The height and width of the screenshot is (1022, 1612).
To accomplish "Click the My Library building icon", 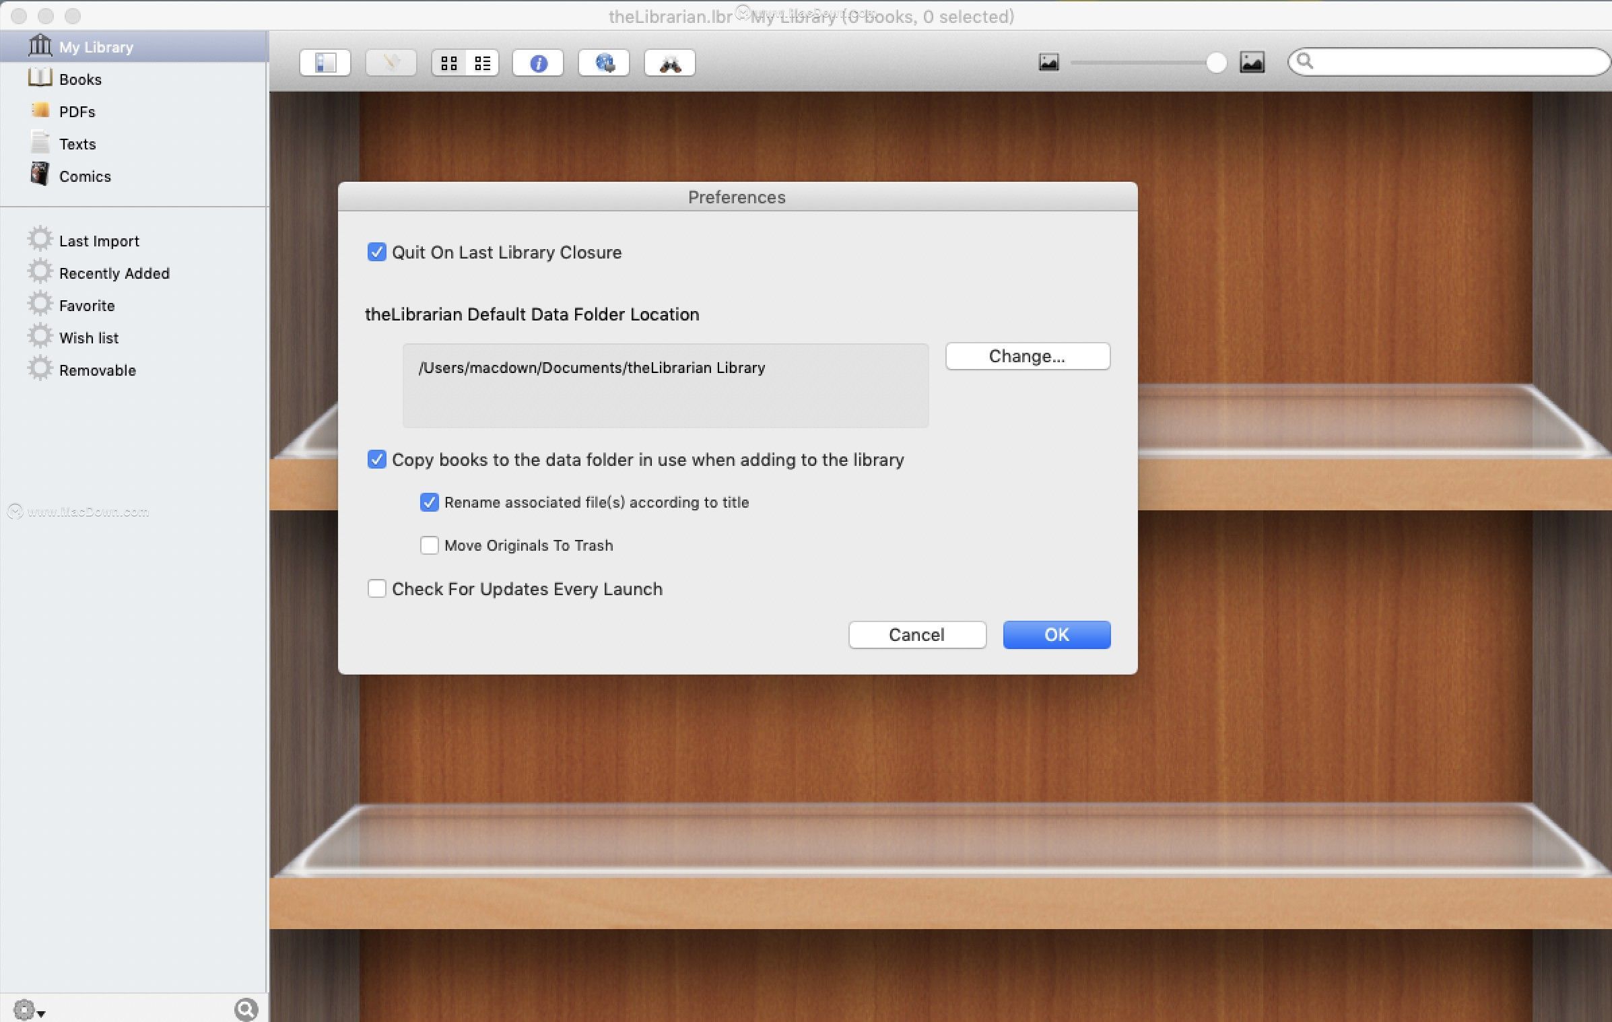I will [40, 46].
